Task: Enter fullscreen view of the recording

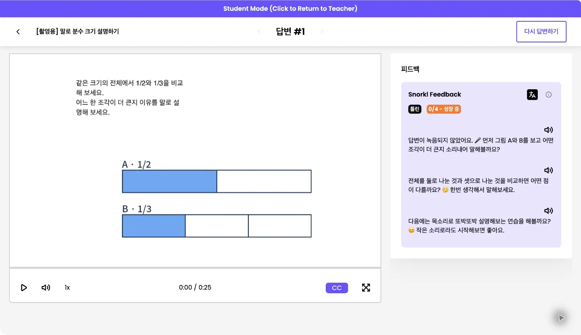Action: point(366,287)
